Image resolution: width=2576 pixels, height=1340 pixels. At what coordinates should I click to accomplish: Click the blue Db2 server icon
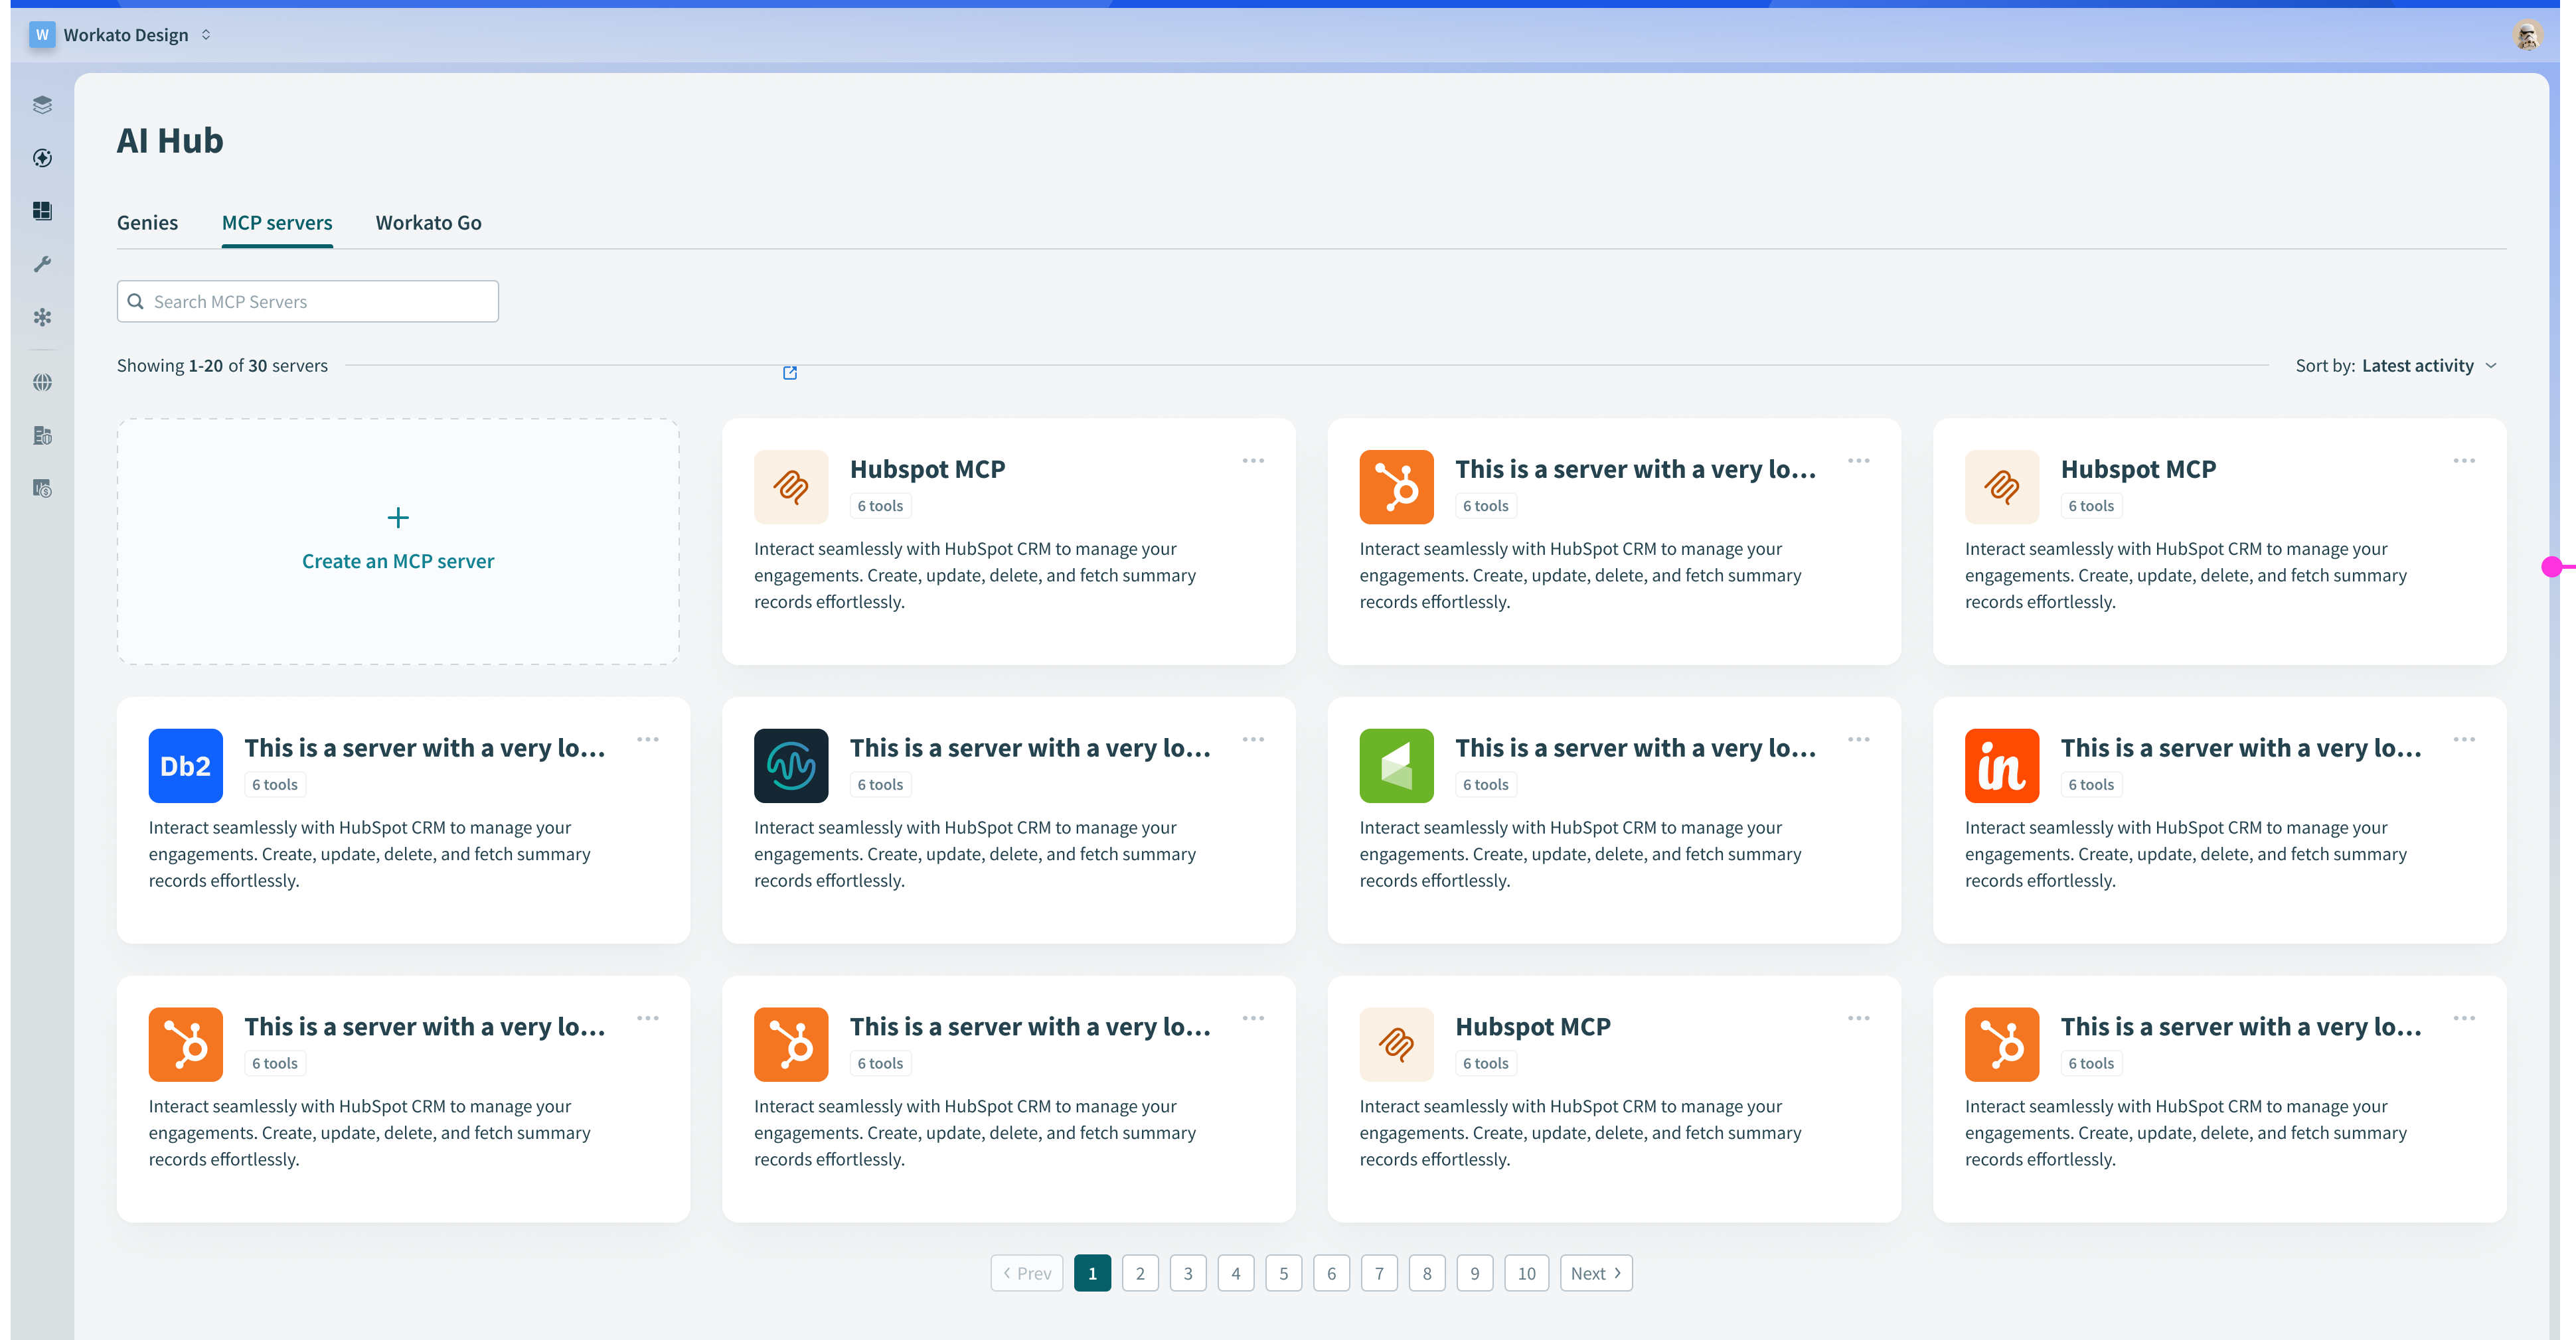[186, 766]
